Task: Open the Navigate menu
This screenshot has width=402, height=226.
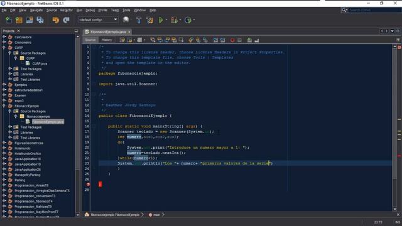Action: (36, 10)
